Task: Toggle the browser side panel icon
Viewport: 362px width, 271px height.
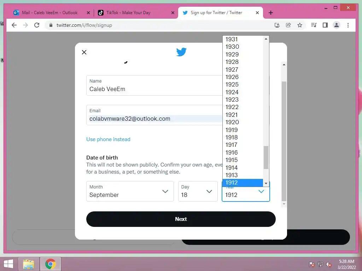Action: pyautogui.click(x=325, y=25)
